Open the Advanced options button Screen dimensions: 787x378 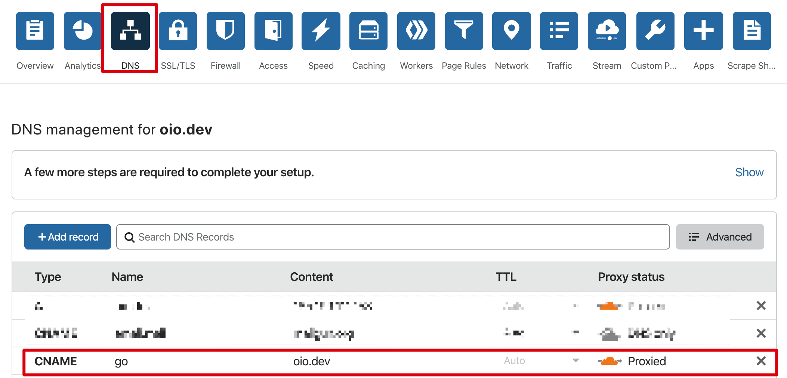click(720, 237)
